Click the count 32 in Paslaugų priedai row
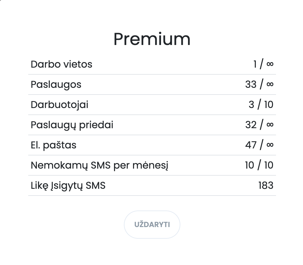The width and height of the screenshot is (303, 265). pos(251,125)
